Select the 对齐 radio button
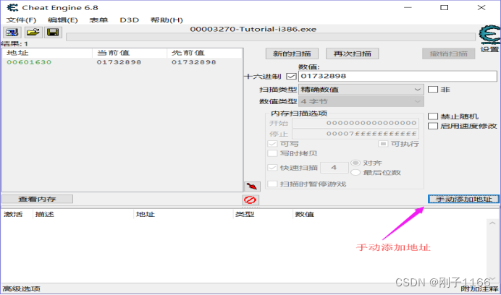The width and height of the screenshot is (501, 295). (x=355, y=163)
